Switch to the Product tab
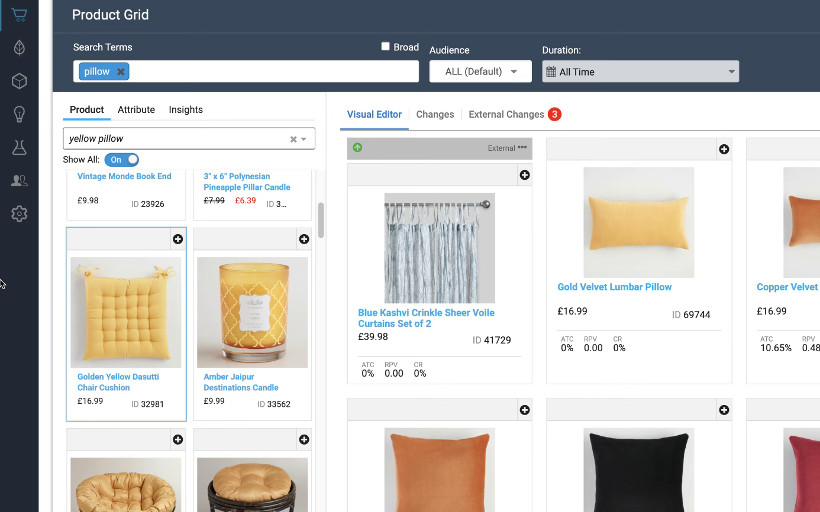This screenshot has height=512, width=820. 86,109
